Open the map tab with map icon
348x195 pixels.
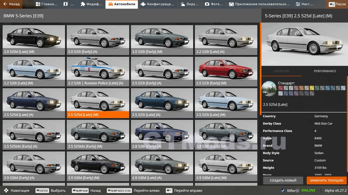69,4
